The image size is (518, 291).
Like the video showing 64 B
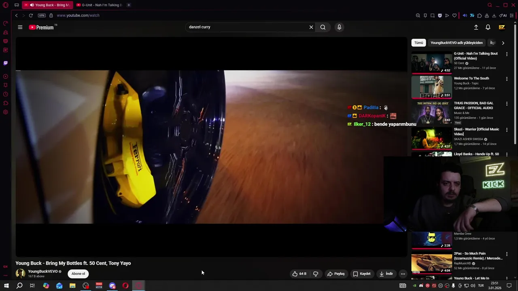click(x=299, y=274)
